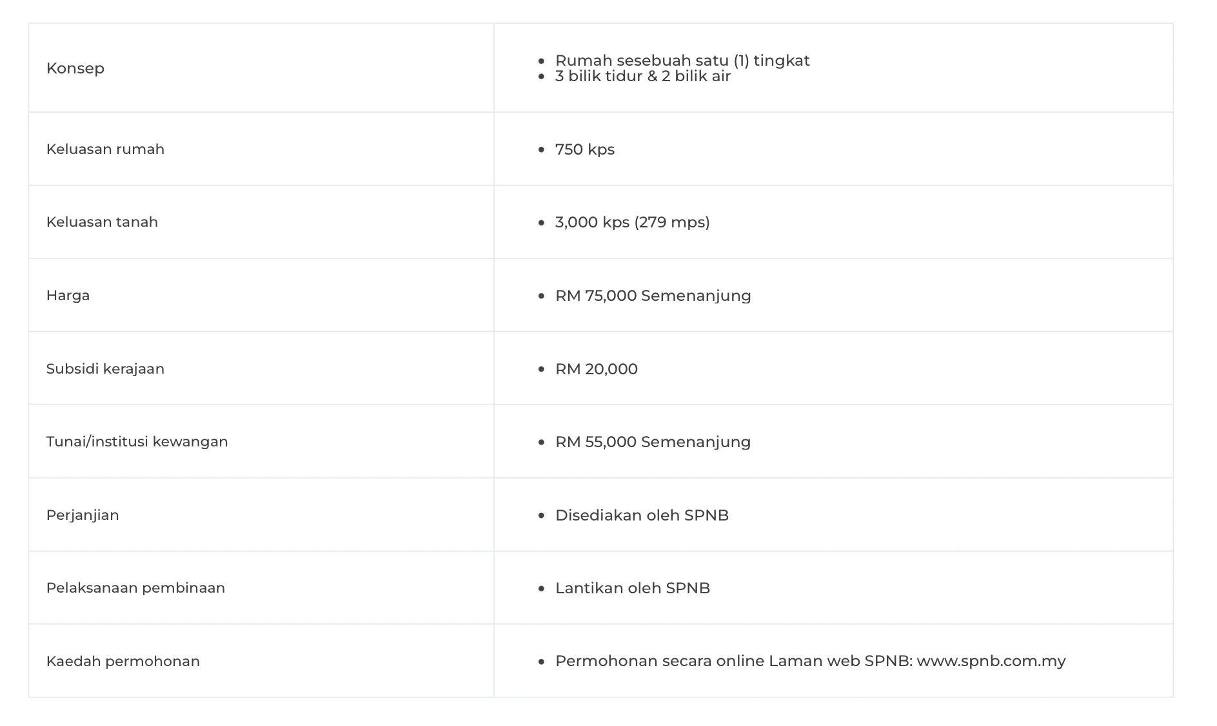Click the RM 55,000 Semenanjung value
Viewport: 1217px width, 726px height.
653,442
